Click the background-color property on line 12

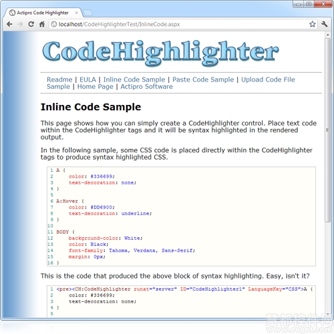pyautogui.click(x=94, y=238)
